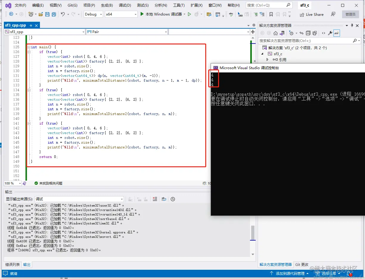Open the 扩展(X) menu
Viewport: 365px width, 279px height.
coord(196,5)
